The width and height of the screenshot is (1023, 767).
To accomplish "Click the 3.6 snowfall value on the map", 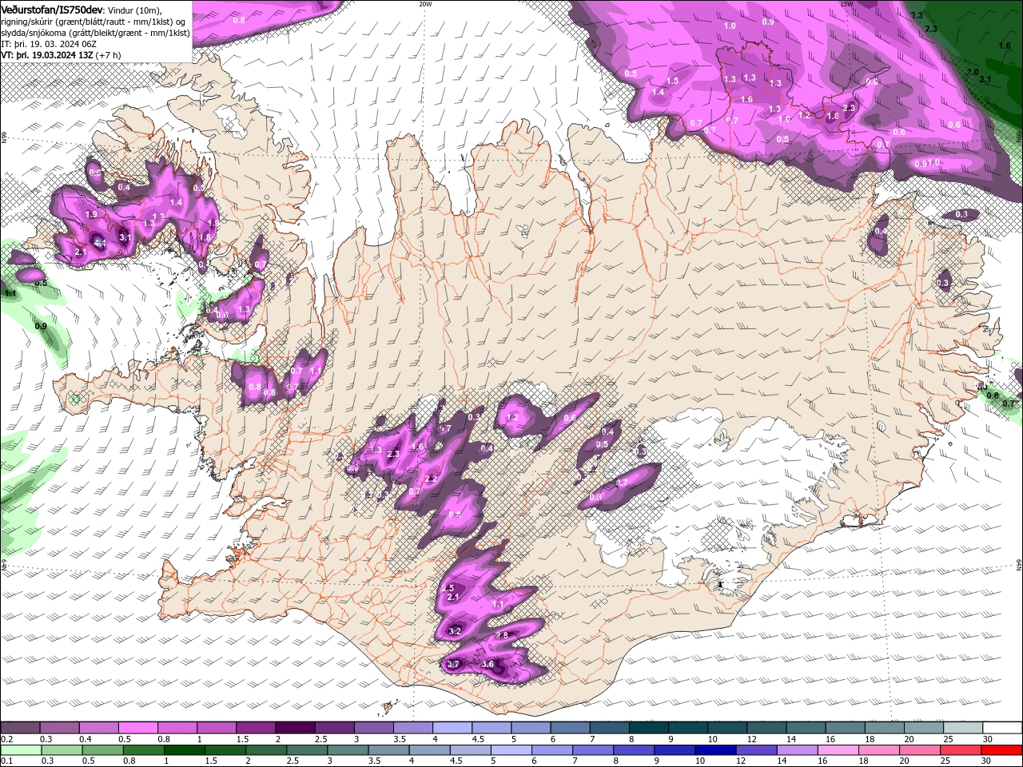I will (489, 665).
